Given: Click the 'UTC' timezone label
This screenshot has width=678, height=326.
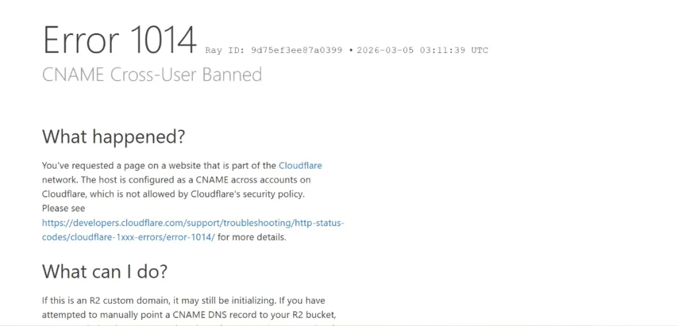Looking at the screenshot, I should [479, 50].
